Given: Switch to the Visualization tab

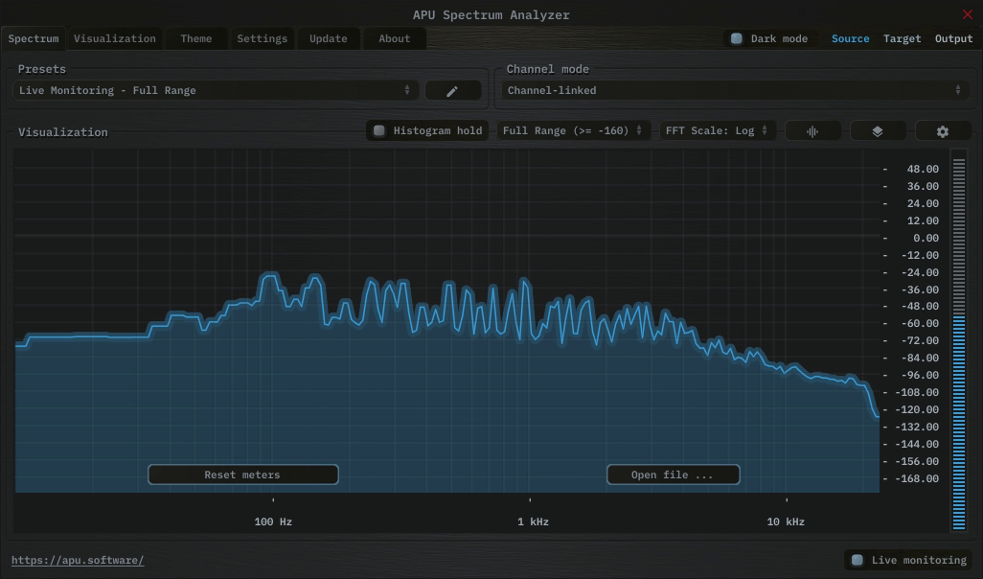Looking at the screenshot, I should [115, 39].
